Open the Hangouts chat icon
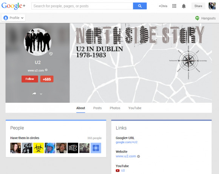The image size is (219, 174). pos(197,18)
